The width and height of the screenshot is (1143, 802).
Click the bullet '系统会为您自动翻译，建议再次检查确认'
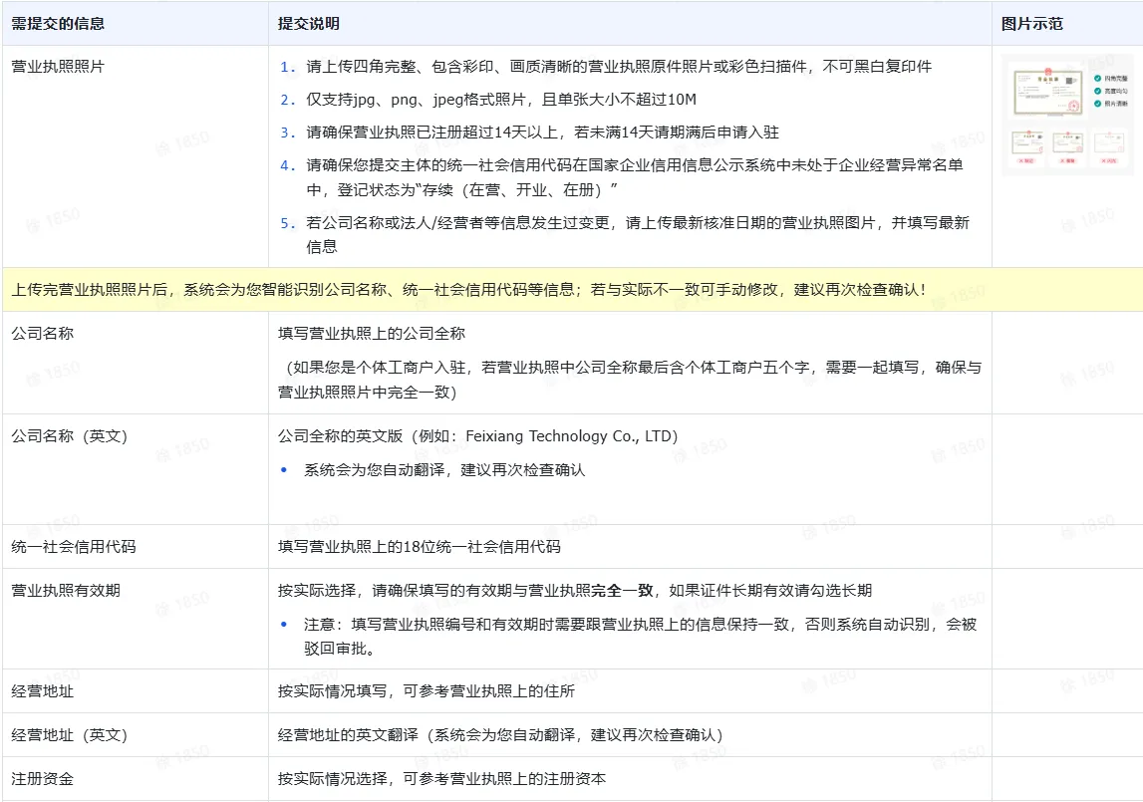444,469
